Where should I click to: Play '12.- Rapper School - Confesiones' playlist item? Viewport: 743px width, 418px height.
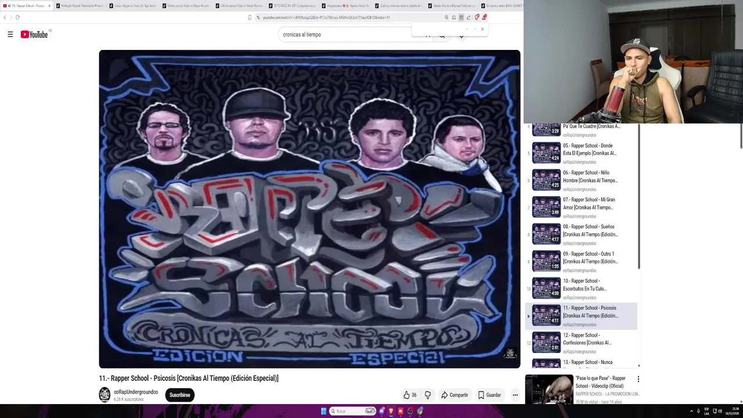(x=581, y=343)
